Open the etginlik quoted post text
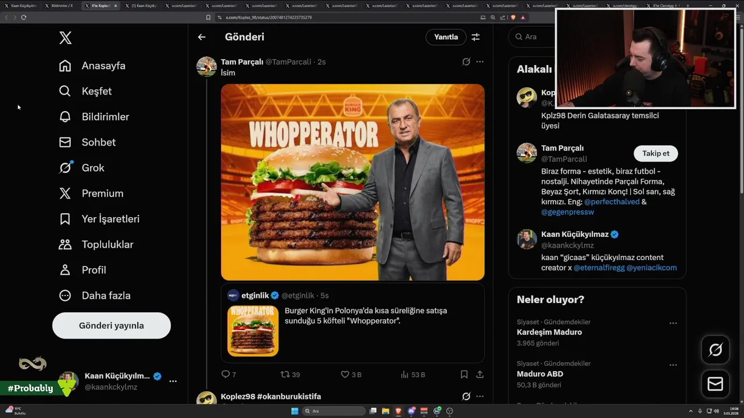This screenshot has width=744, height=418. pyautogui.click(x=366, y=315)
